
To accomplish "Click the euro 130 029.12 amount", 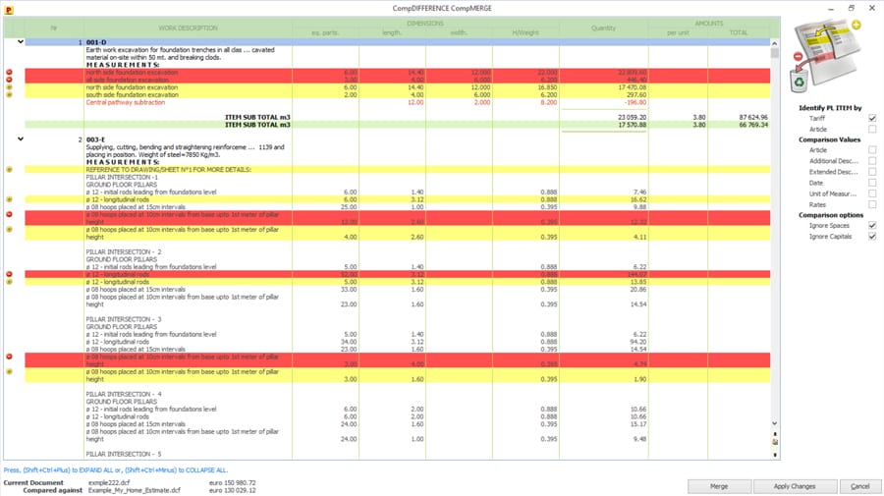I will (232, 490).
